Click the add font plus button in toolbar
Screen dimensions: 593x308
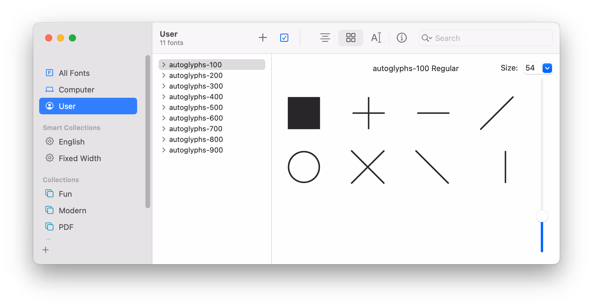[x=263, y=38]
